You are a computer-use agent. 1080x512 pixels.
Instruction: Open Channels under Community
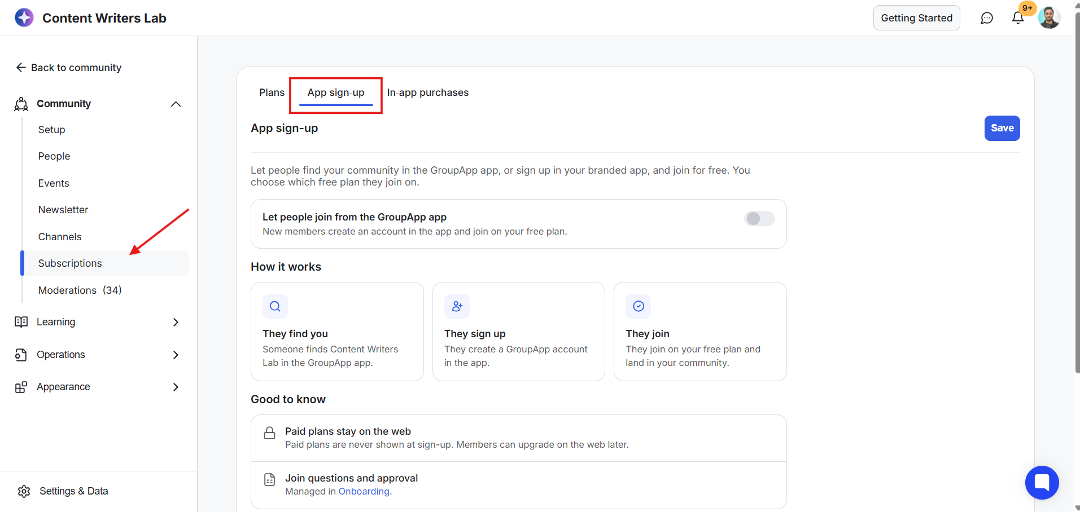point(60,237)
